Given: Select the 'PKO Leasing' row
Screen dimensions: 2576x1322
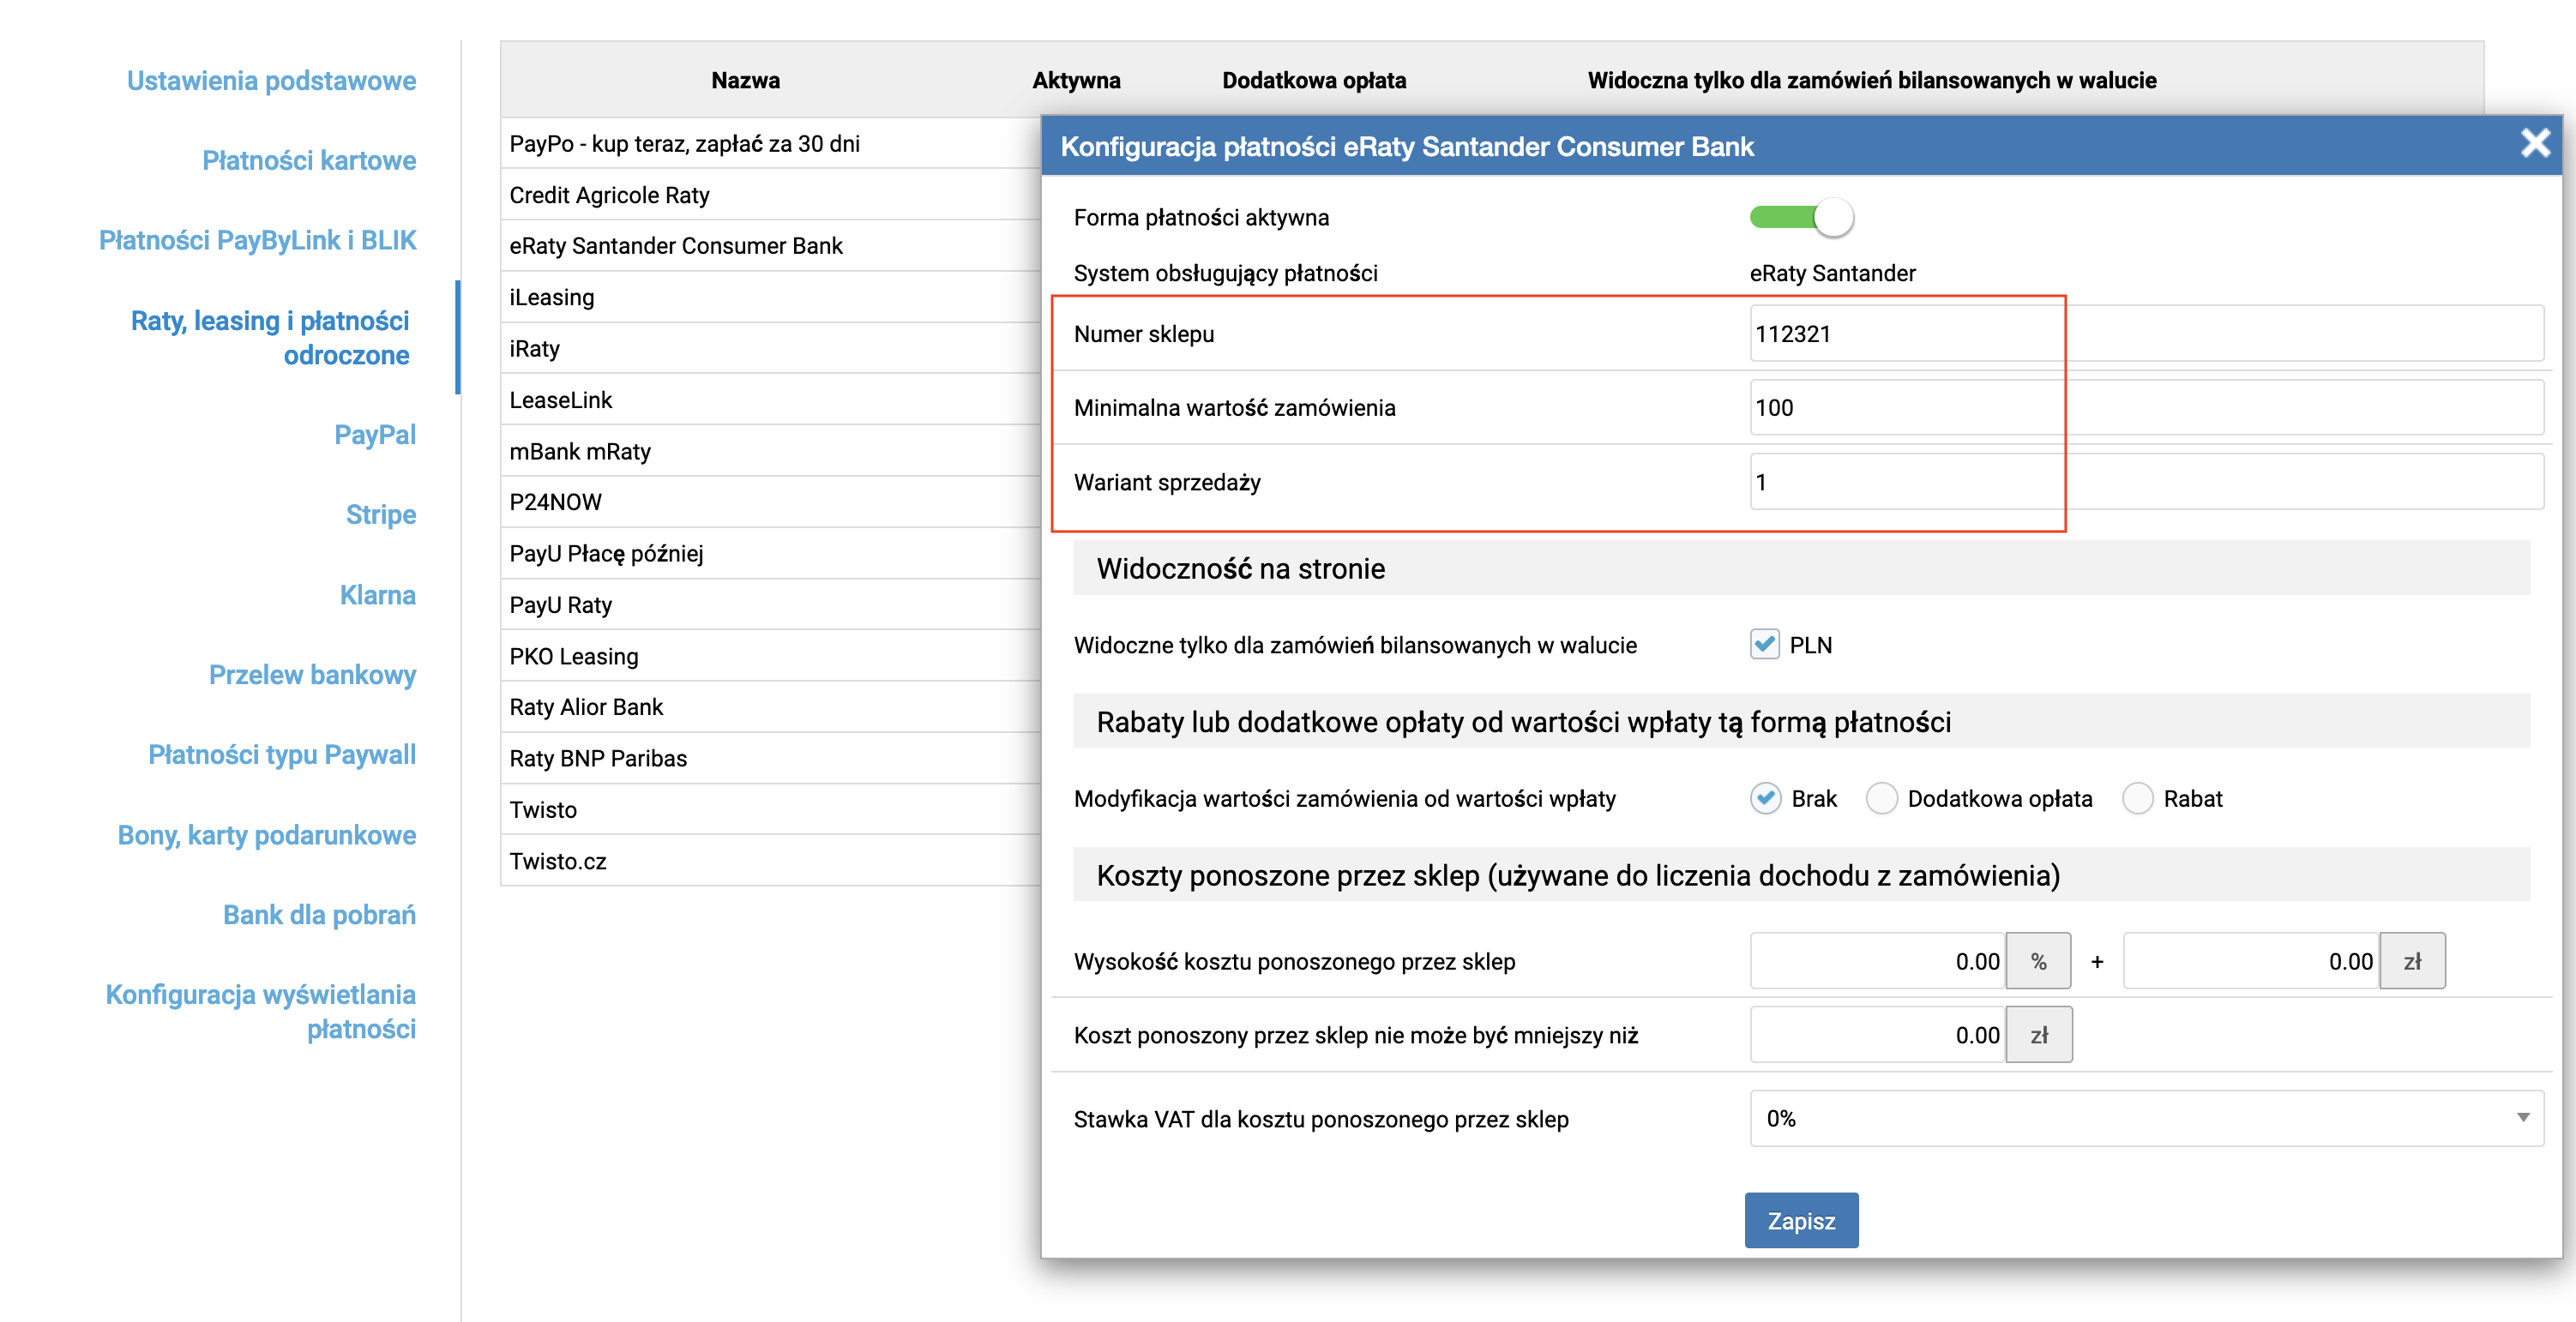Looking at the screenshot, I should pos(771,656).
